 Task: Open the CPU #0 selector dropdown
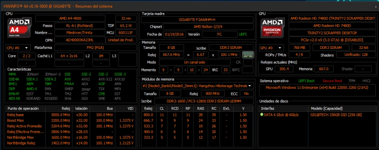pyautogui.click(x=18, y=48)
